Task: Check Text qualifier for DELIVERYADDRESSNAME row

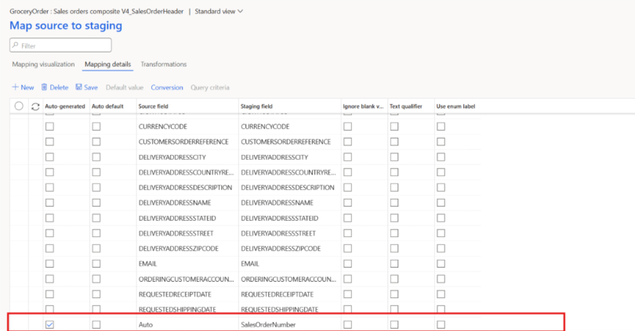Action: click(394, 203)
